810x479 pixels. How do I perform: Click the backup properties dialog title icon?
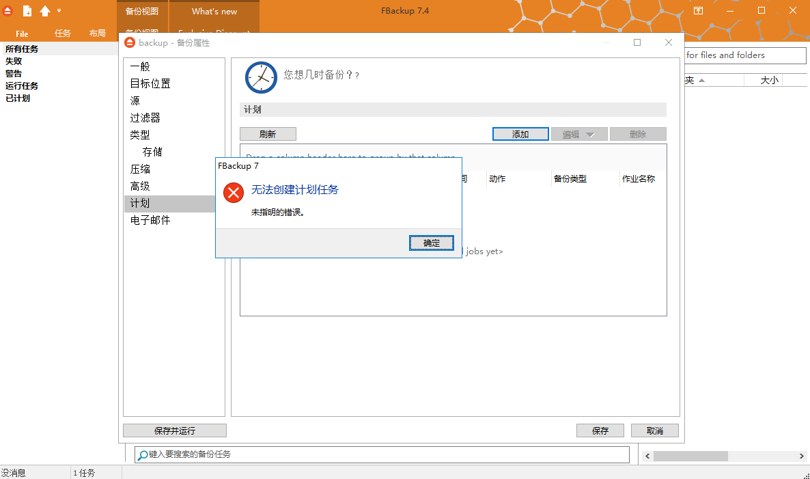pyautogui.click(x=130, y=42)
